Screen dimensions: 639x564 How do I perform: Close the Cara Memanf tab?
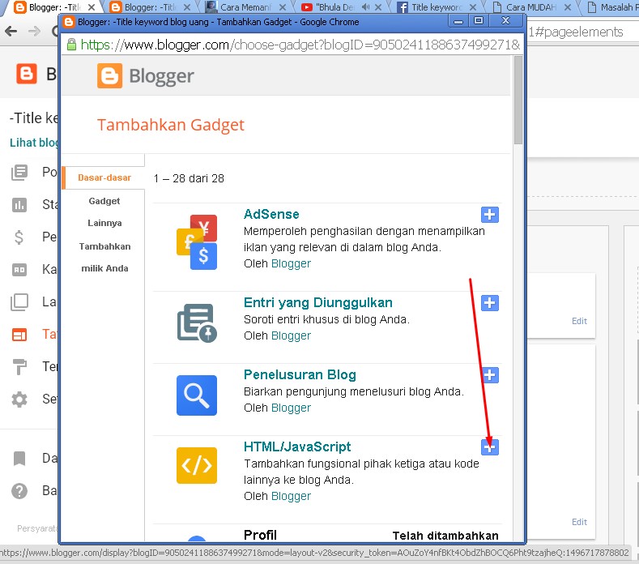coord(283,7)
